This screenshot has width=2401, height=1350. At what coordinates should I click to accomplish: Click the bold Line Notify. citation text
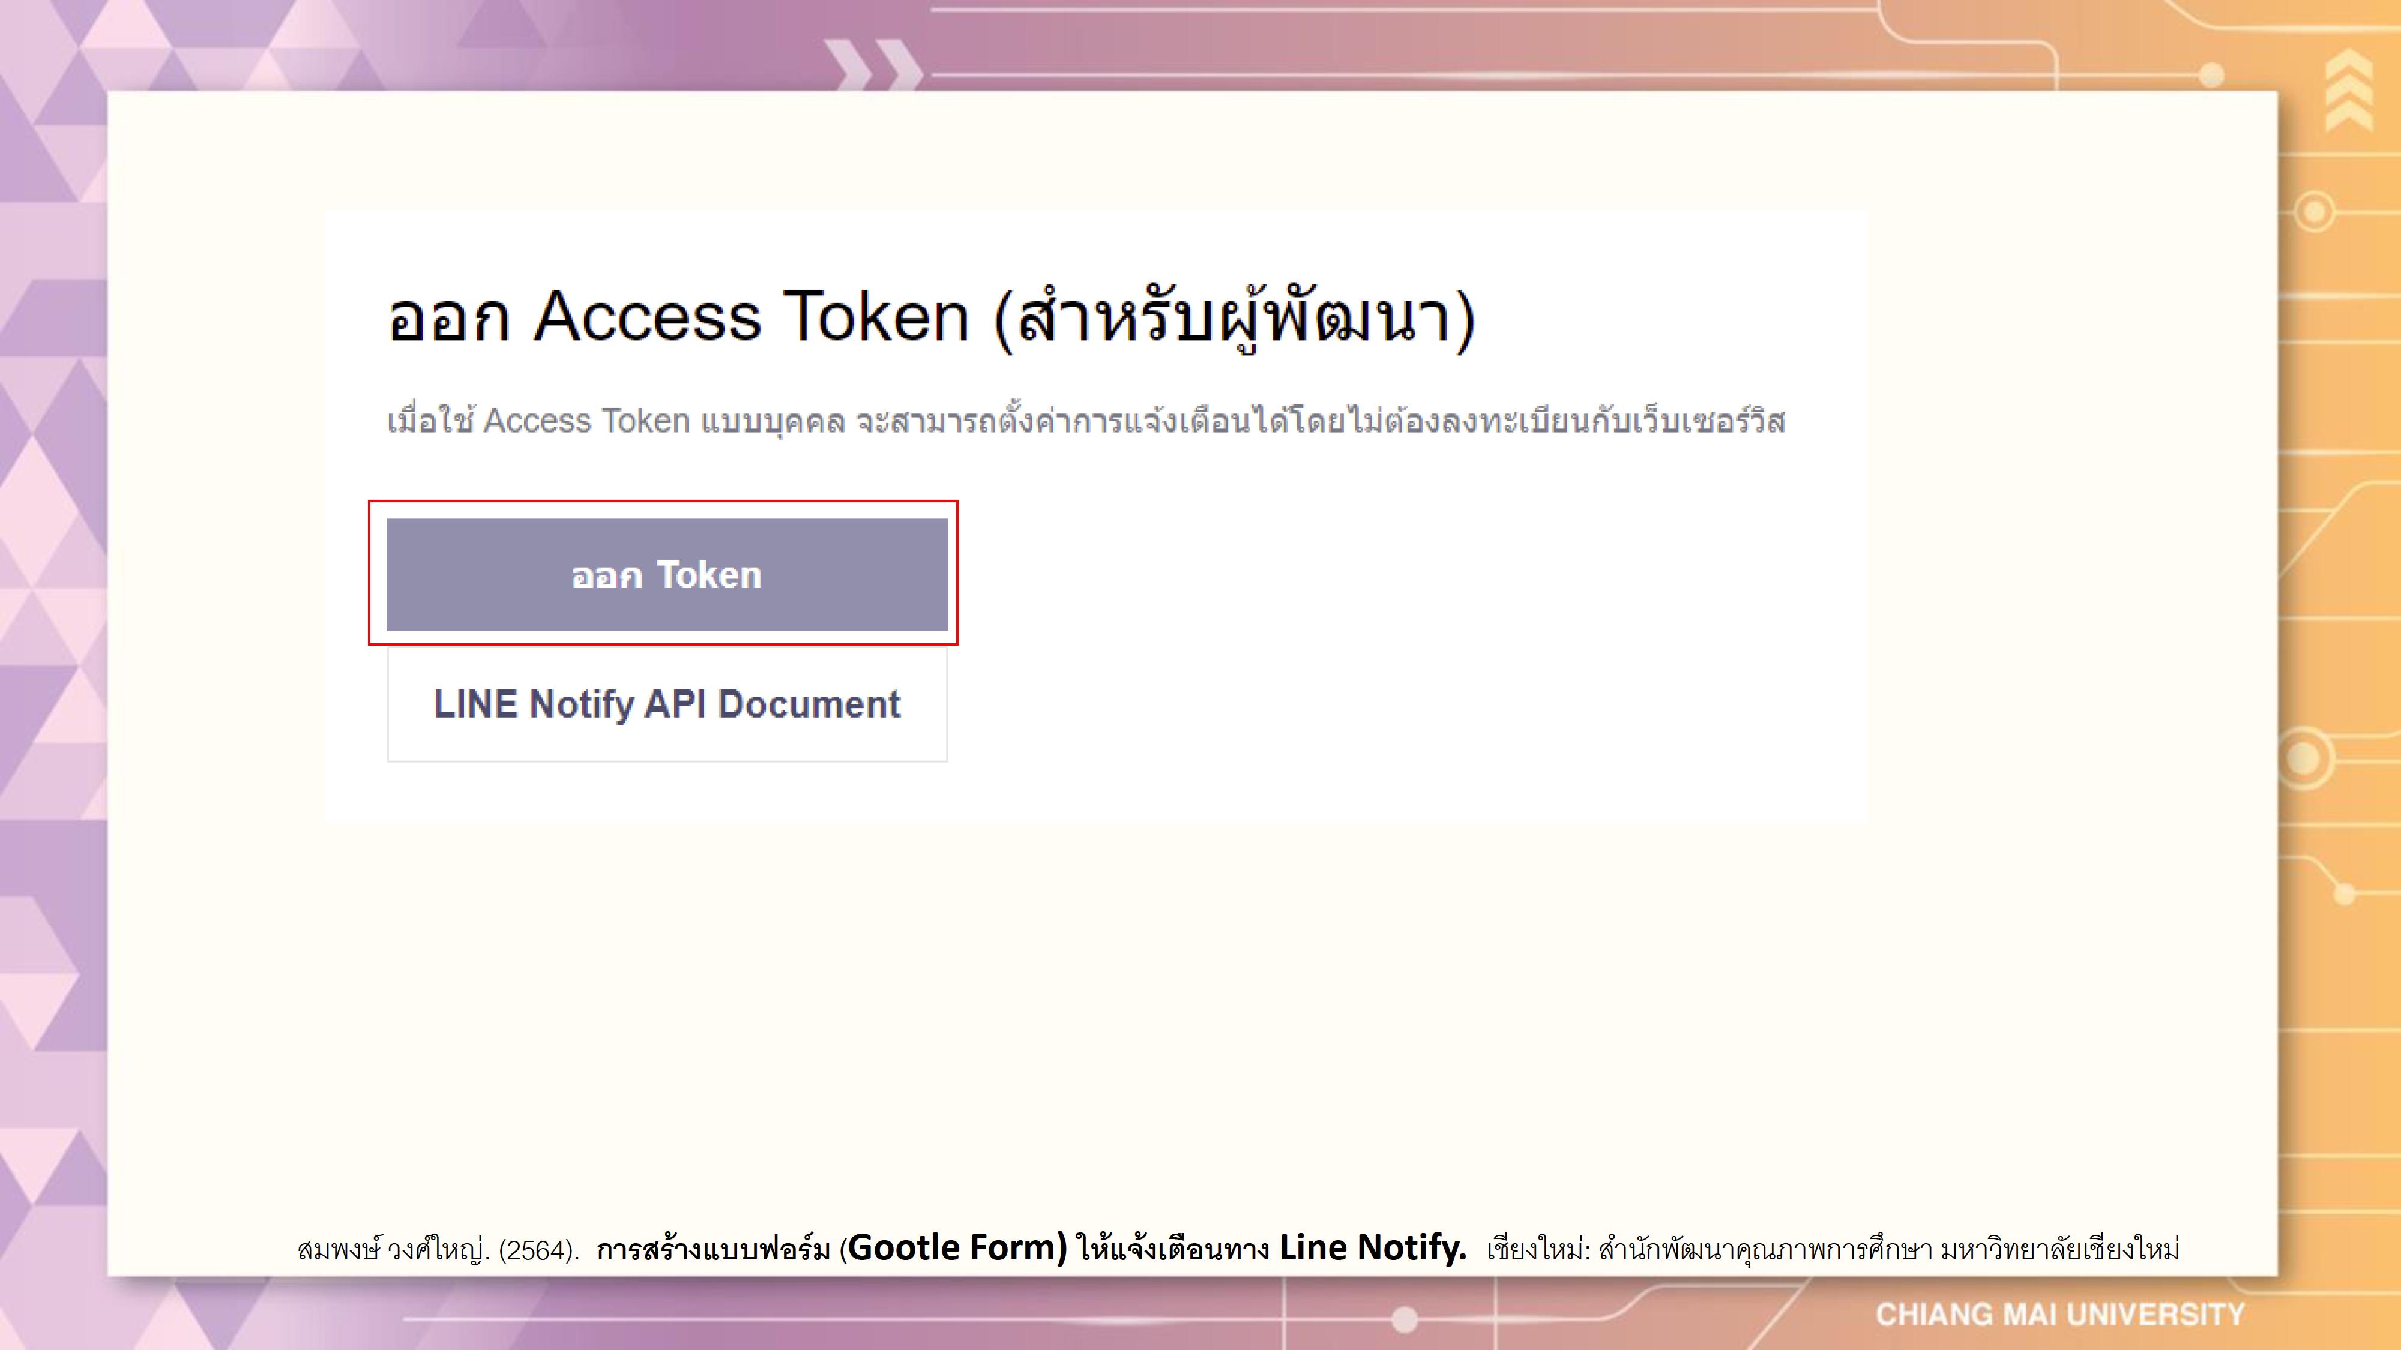pos(1373,1247)
